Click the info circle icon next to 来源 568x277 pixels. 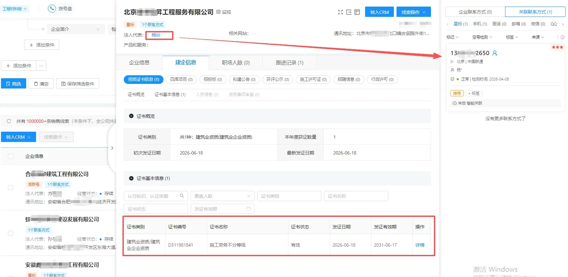(562, 37)
